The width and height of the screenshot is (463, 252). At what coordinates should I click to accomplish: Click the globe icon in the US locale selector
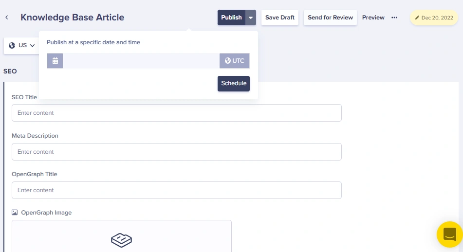point(12,45)
